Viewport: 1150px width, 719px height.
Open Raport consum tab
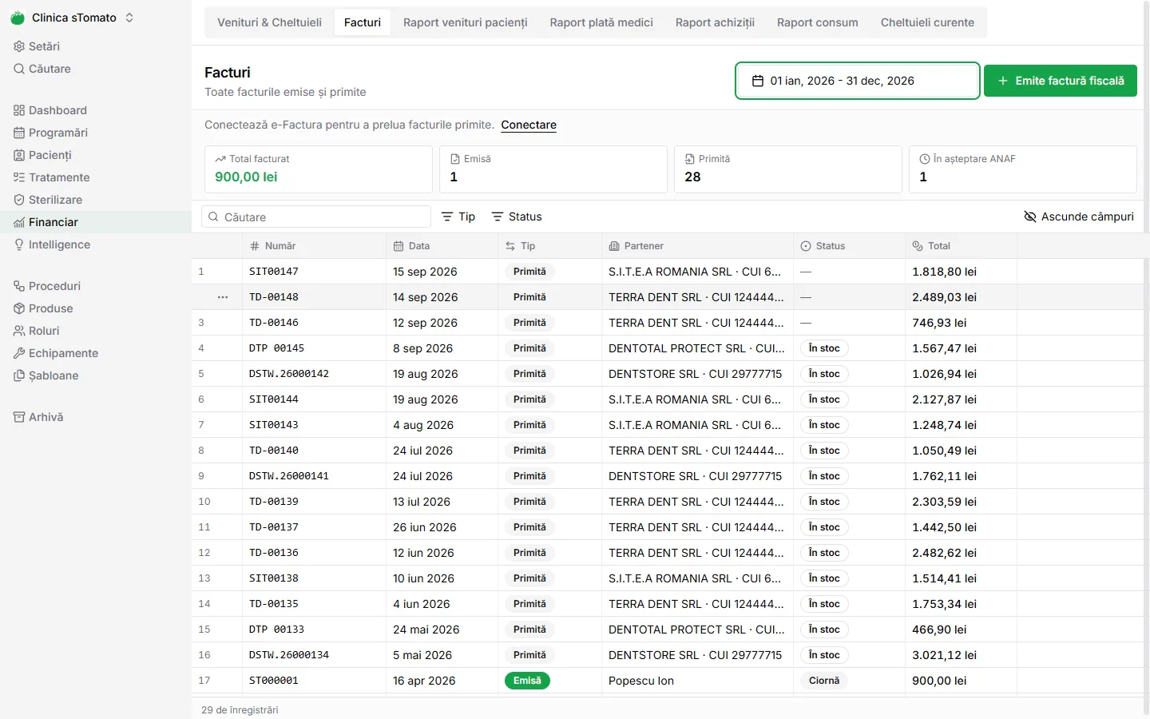click(818, 22)
